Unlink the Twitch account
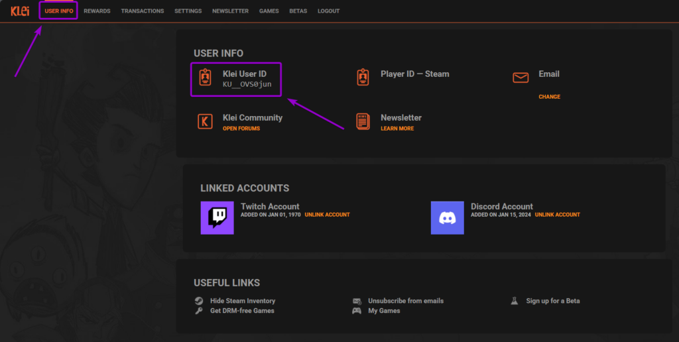This screenshot has width=679, height=342. [328, 215]
